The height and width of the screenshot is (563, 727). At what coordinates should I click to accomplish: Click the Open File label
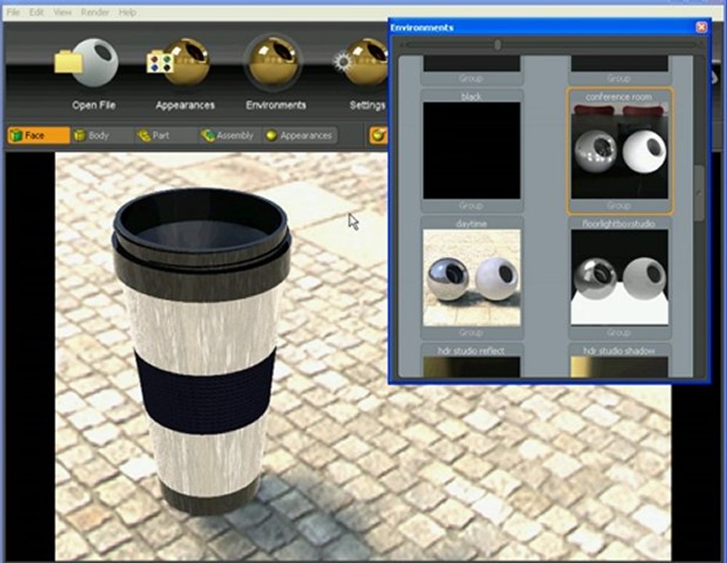94,106
